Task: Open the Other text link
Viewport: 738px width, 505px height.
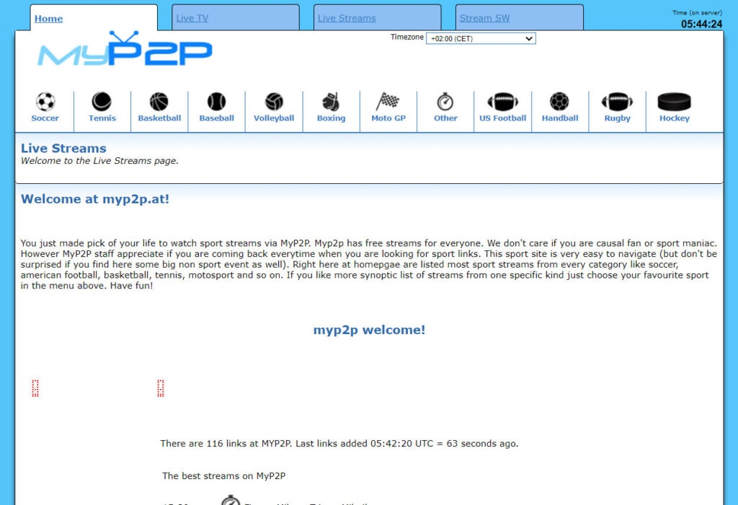Action: point(445,118)
